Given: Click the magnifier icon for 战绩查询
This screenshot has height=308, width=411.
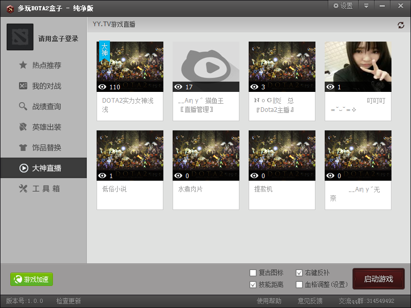Looking at the screenshot, I should click(x=23, y=106).
